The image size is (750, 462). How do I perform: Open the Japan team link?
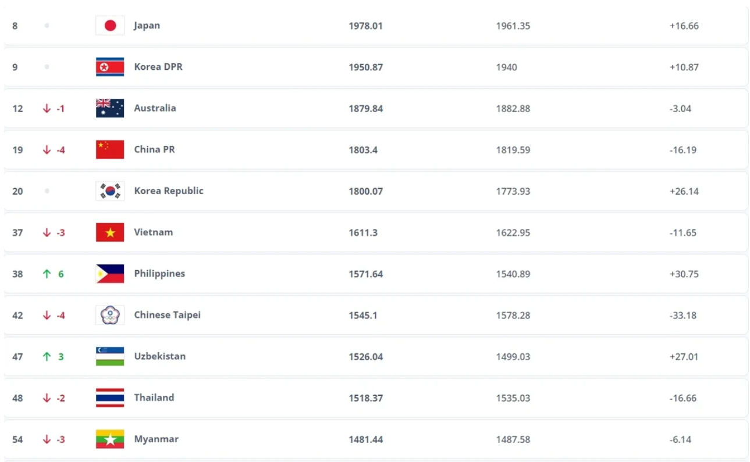147,26
